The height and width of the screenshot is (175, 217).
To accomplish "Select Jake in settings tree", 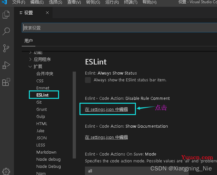I will [40, 131].
